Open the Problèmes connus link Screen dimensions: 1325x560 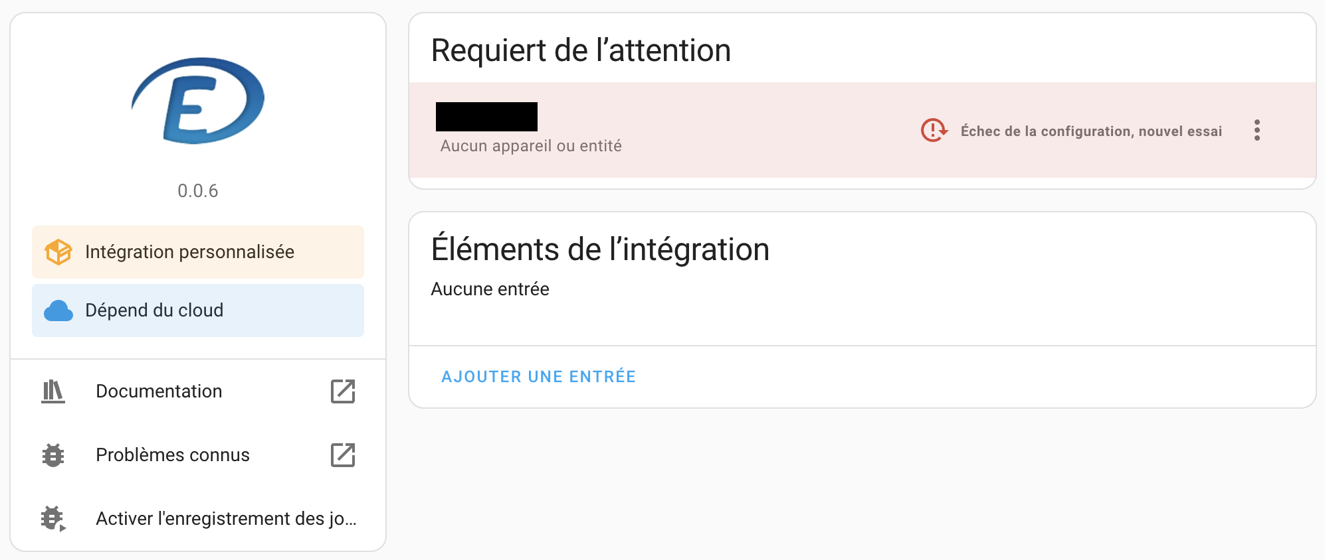point(173,455)
